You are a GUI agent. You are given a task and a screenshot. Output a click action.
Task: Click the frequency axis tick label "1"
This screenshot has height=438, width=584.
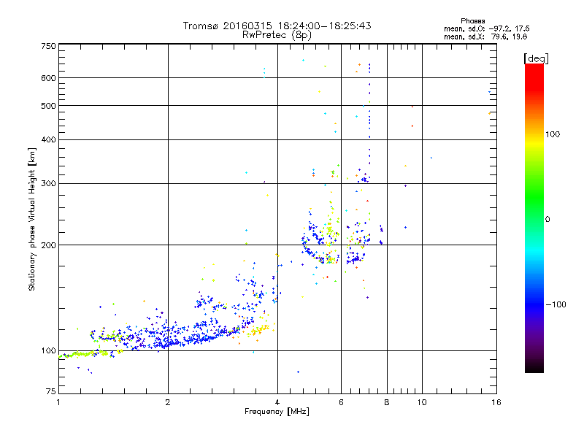pyautogui.click(x=58, y=402)
